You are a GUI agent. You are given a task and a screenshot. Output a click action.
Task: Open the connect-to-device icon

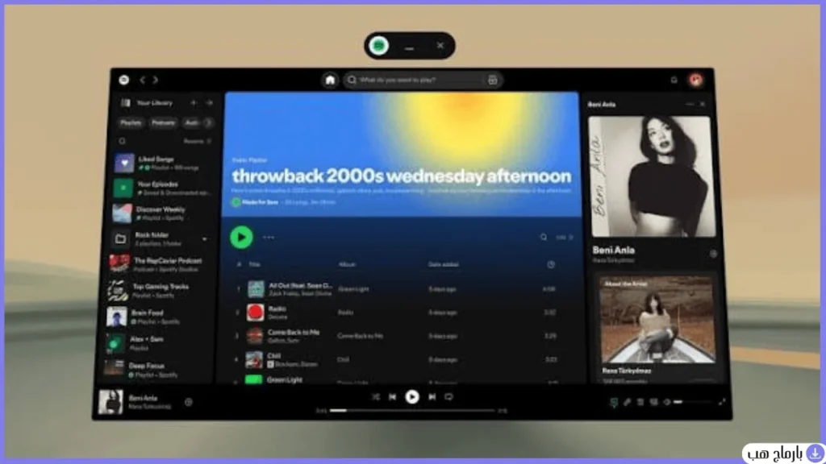[653, 402]
